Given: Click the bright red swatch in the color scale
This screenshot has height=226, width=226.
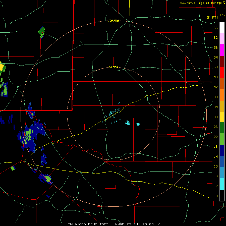Looking at the screenshot, I should pyautogui.click(x=222, y=72).
